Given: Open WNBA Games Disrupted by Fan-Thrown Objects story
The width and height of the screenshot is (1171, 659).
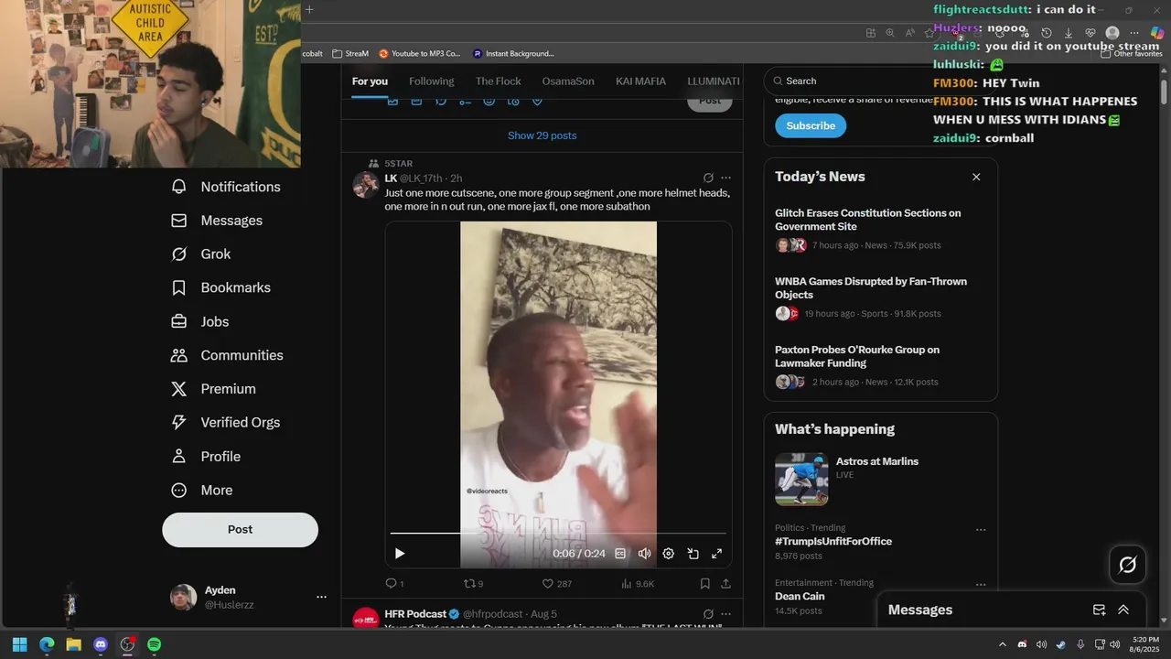Looking at the screenshot, I should tap(871, 288).
